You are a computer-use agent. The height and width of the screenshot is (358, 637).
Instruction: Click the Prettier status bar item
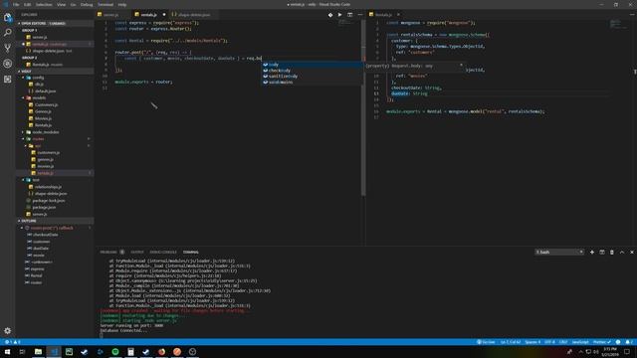(x=601, y=342)
